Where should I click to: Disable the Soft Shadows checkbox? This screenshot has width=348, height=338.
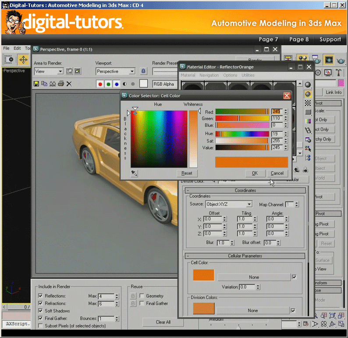(41, 311)
